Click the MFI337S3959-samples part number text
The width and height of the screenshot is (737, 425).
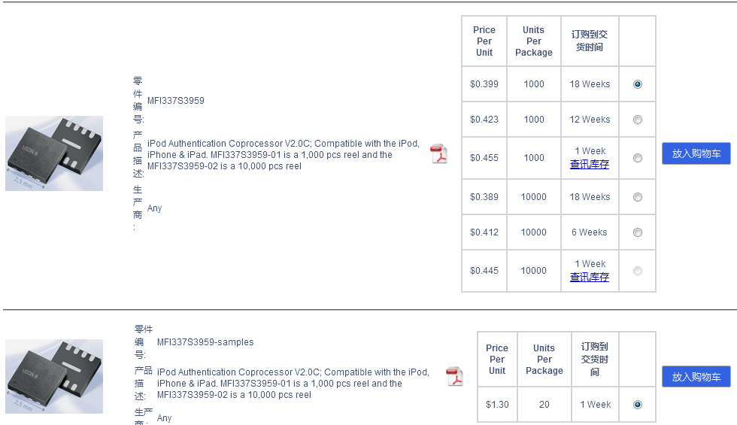click(205, 342)
